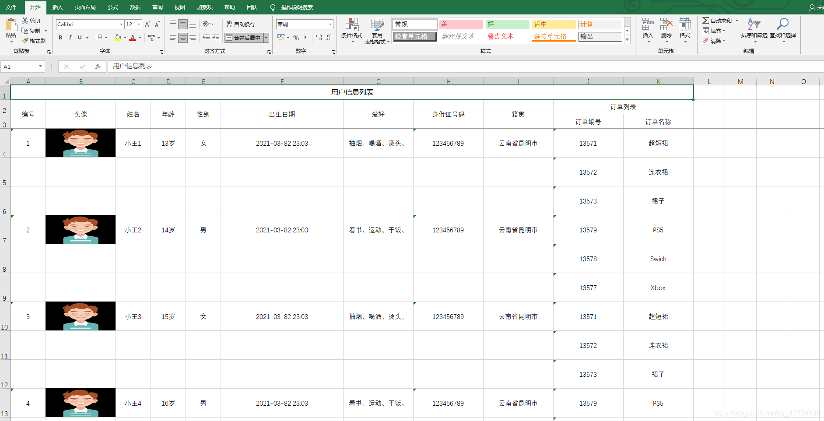This screenshot has width=824, height=421.
Task: Toggle Underline formatting
Action: (80, 38)
